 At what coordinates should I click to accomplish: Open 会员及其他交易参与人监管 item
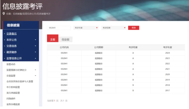coord(20,81)
